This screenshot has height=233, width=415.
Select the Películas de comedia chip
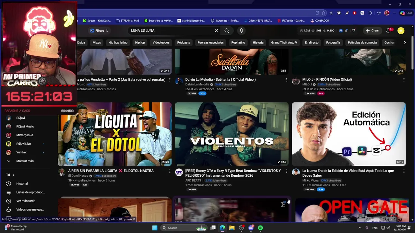point(362,42)
